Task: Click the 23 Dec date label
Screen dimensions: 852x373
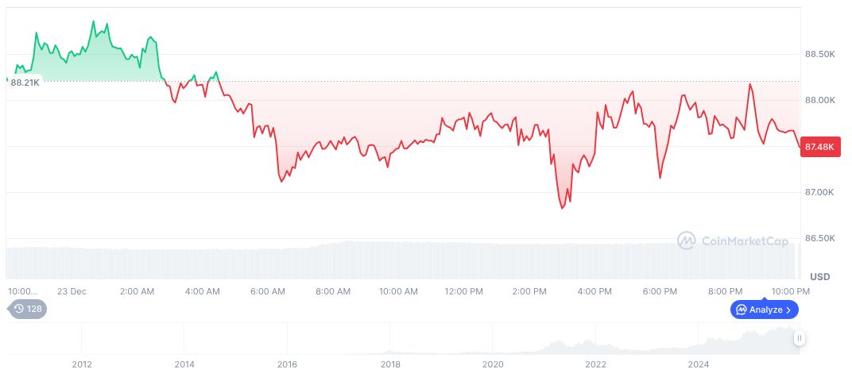Action: pyautogui.click(x=73, y=291)
